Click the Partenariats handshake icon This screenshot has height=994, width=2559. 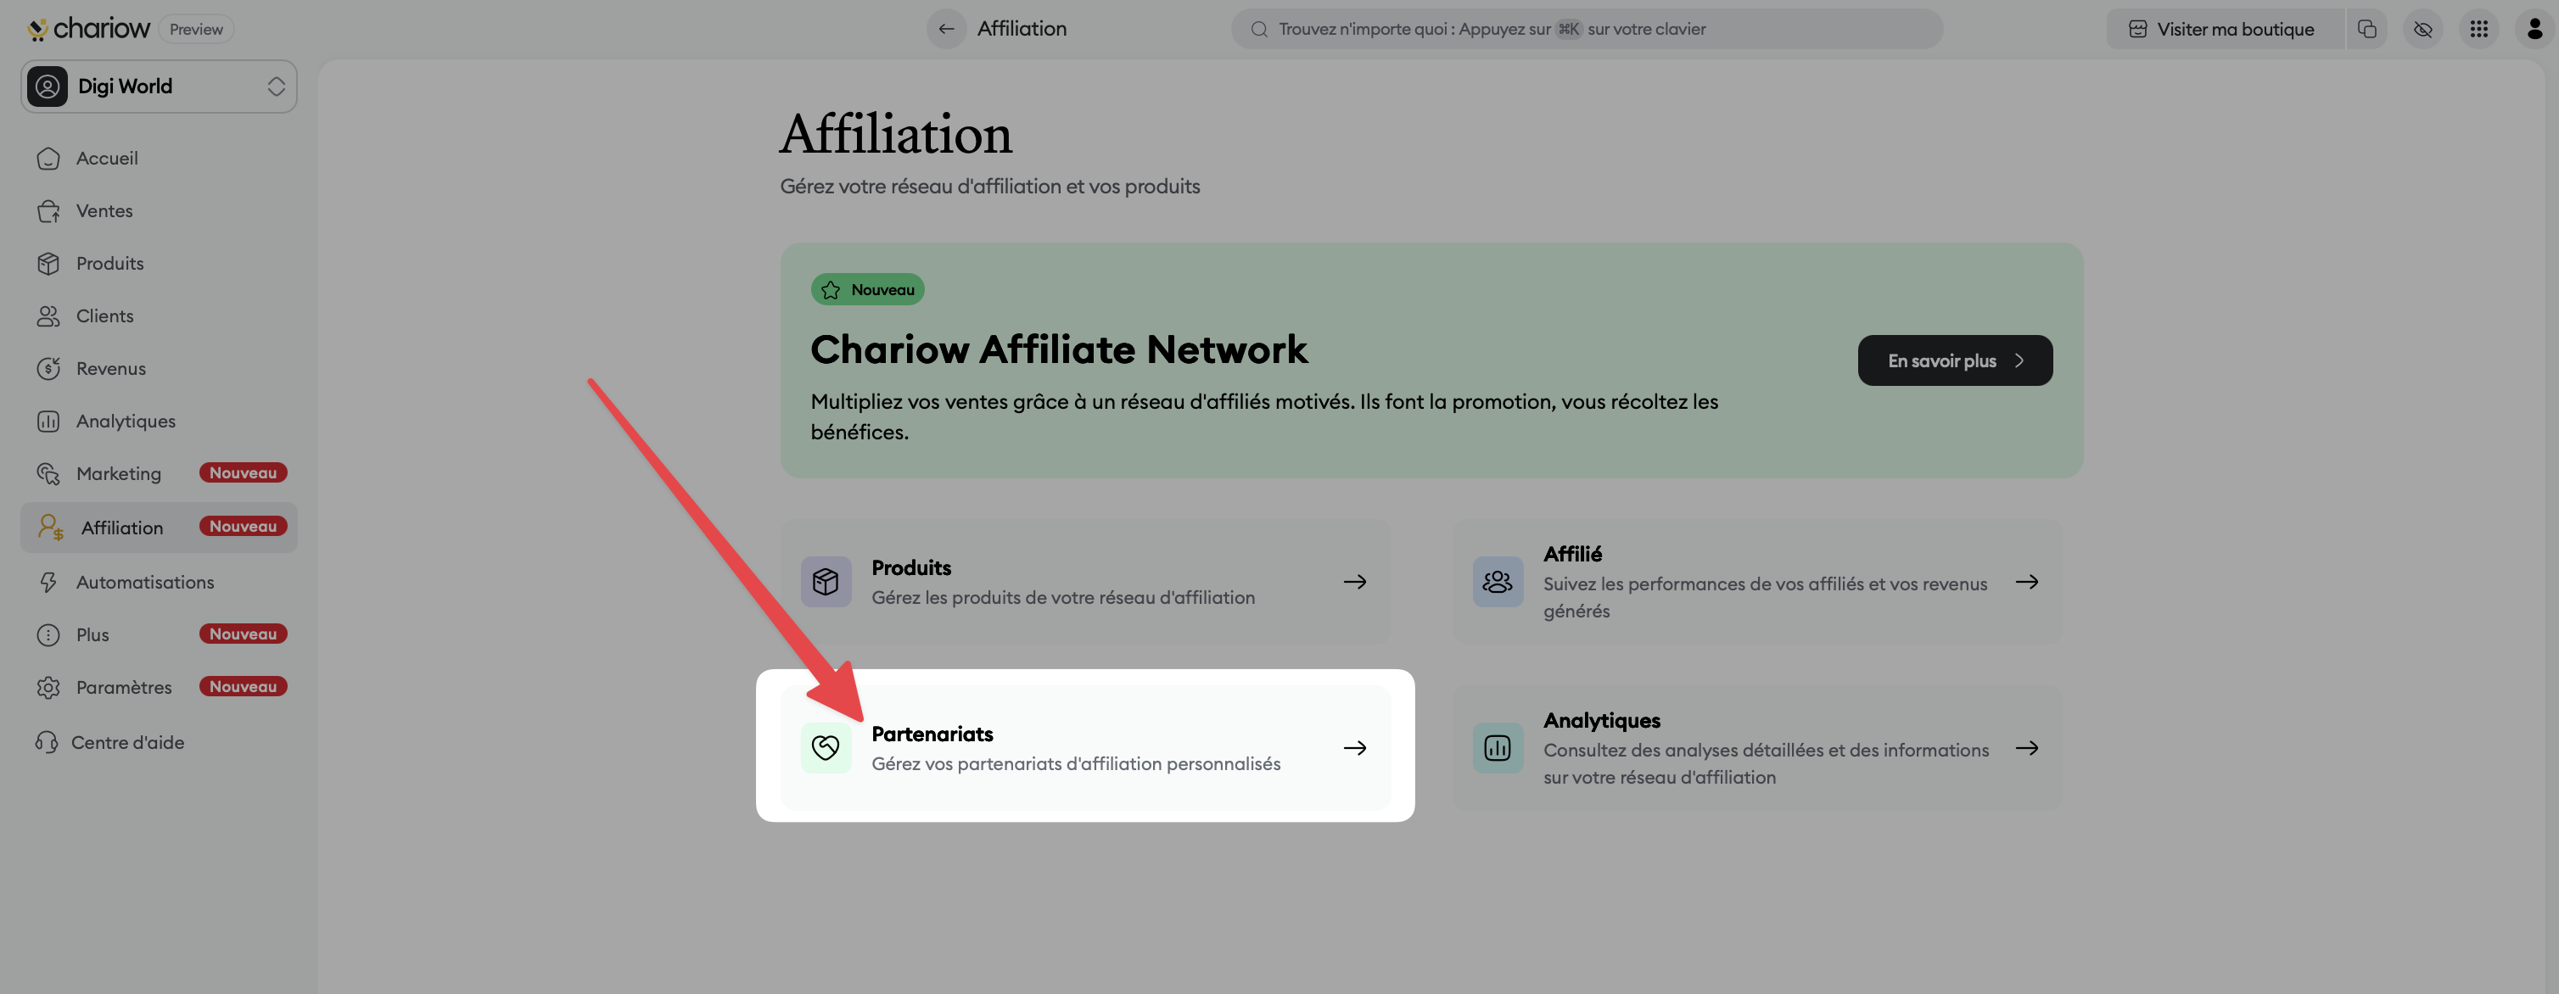(826, 748)
